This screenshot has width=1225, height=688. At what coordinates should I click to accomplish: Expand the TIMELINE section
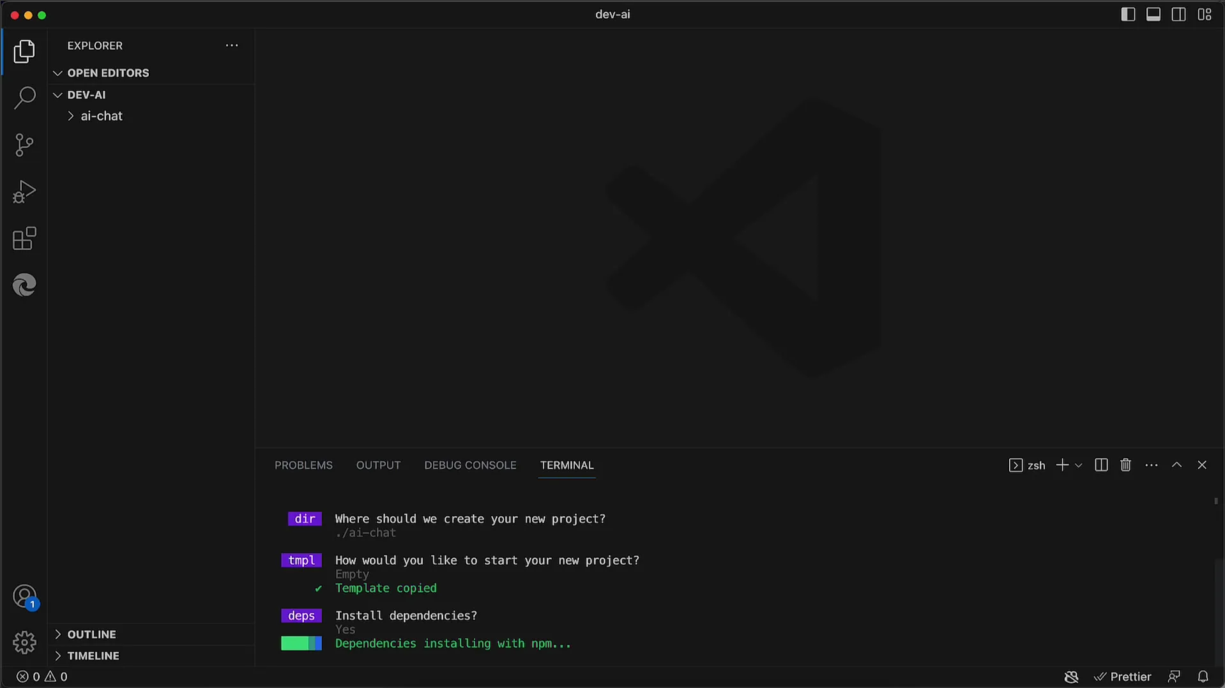pos(151,655)
